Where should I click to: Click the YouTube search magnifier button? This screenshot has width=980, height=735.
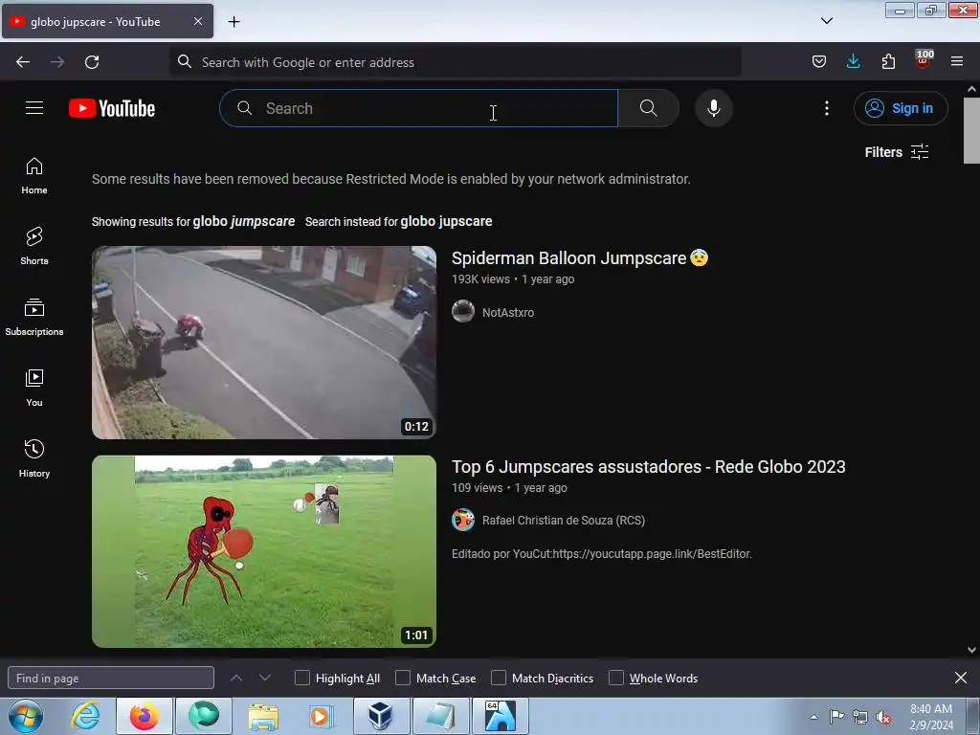(x=648, y=108)
